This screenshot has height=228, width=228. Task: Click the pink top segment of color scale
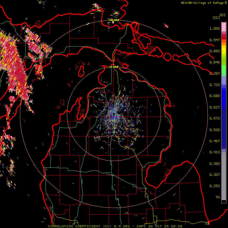point(224,27)
